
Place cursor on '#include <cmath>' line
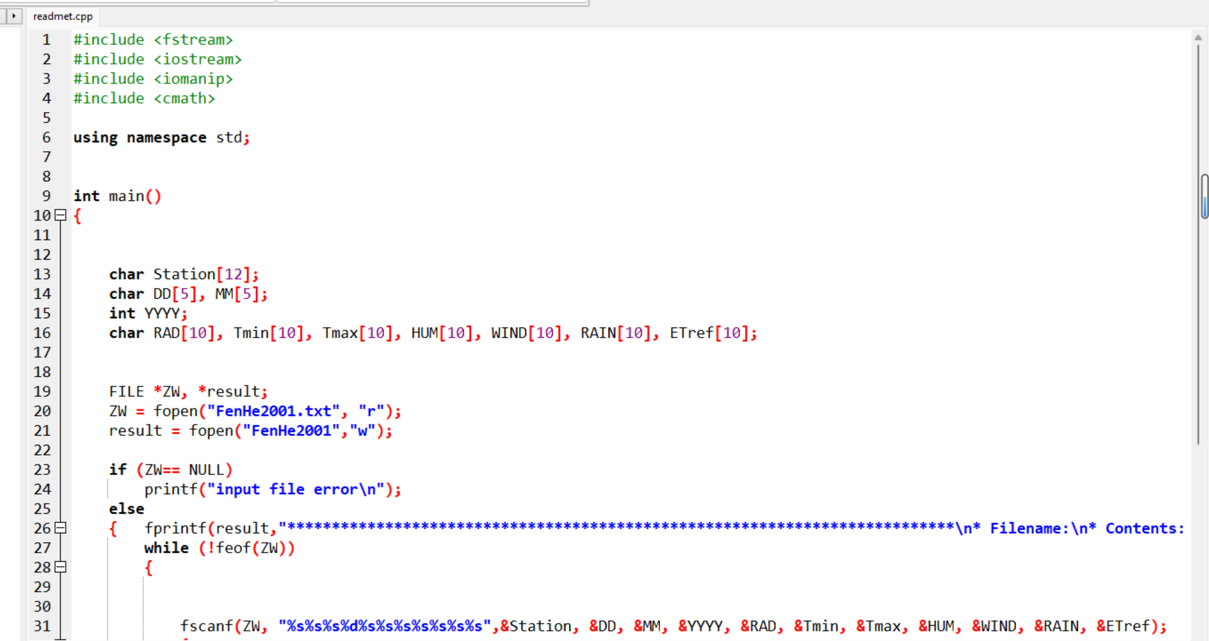click(x=144, y=98)
